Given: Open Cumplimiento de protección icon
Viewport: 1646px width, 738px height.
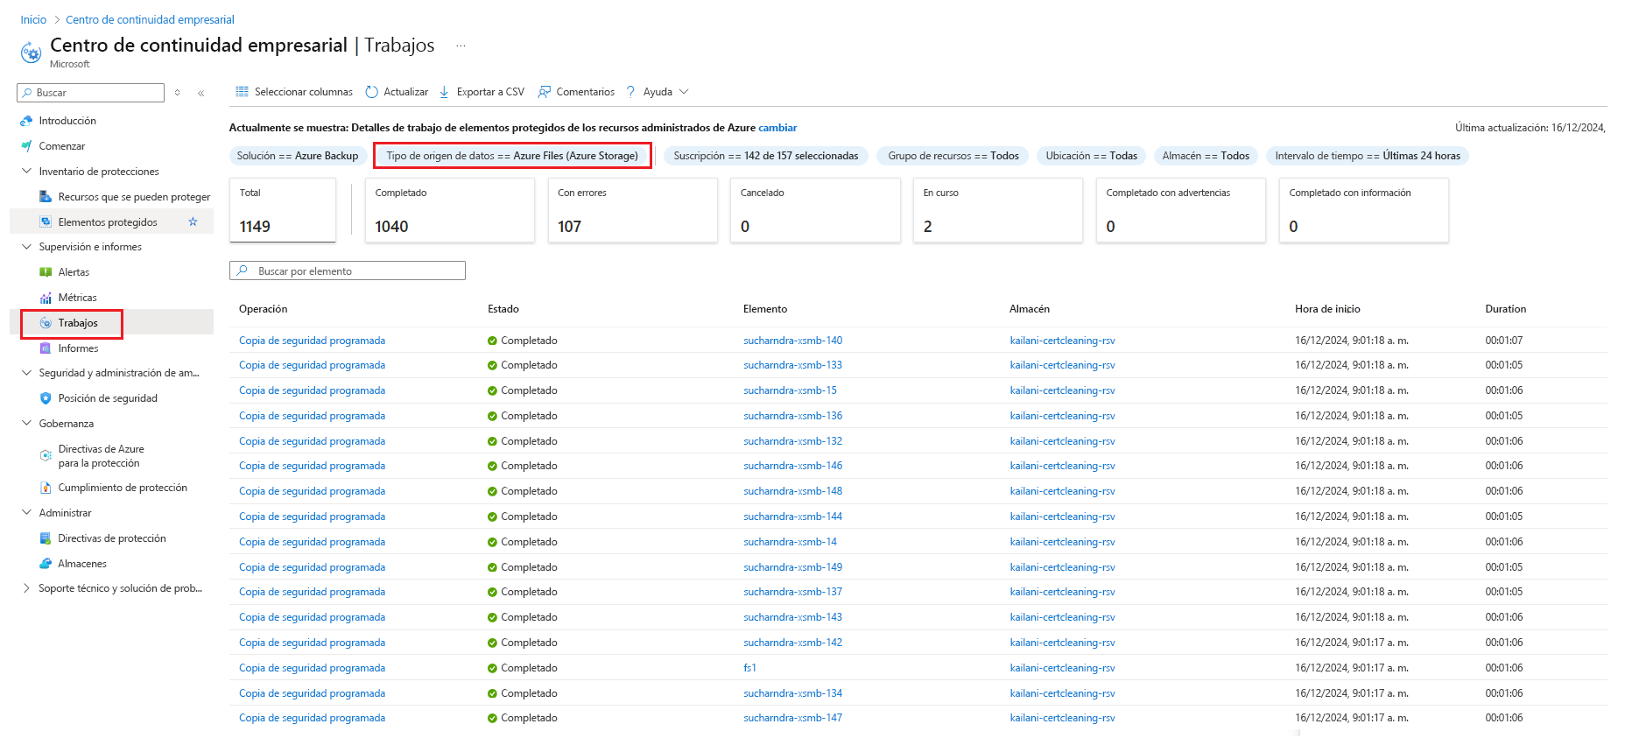Looking at the screenshot, I should 46,488.
